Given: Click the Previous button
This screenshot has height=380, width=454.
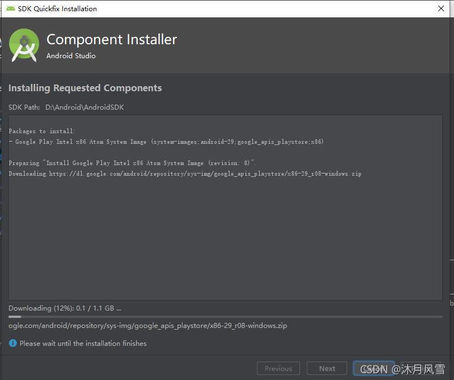Looking at the screenshot, I should tap(278, 368).
